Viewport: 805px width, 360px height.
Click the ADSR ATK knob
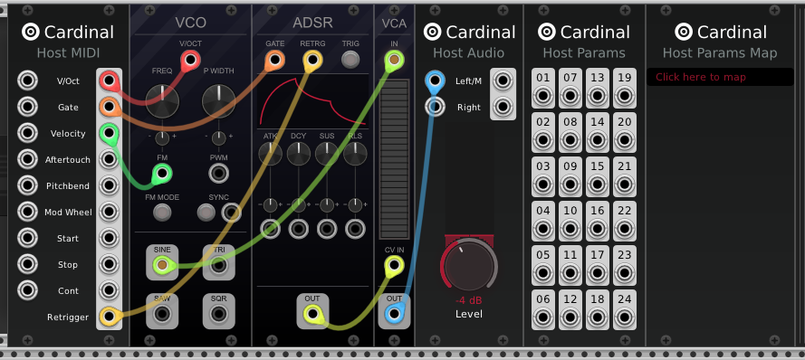click(270, 154)
